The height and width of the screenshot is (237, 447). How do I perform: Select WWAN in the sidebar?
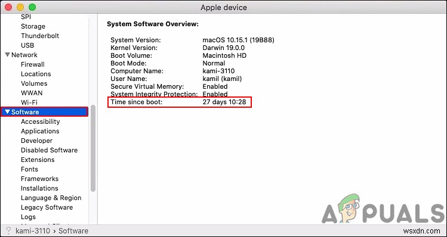click(32, 93)
